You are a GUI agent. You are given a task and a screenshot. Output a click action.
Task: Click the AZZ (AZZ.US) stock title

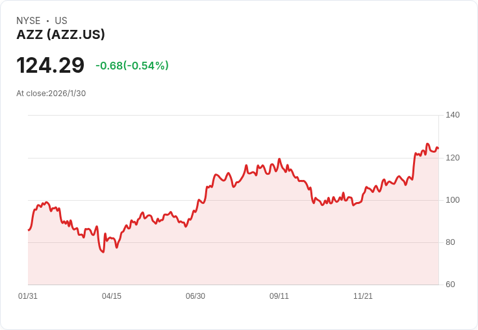pos(60,35)
